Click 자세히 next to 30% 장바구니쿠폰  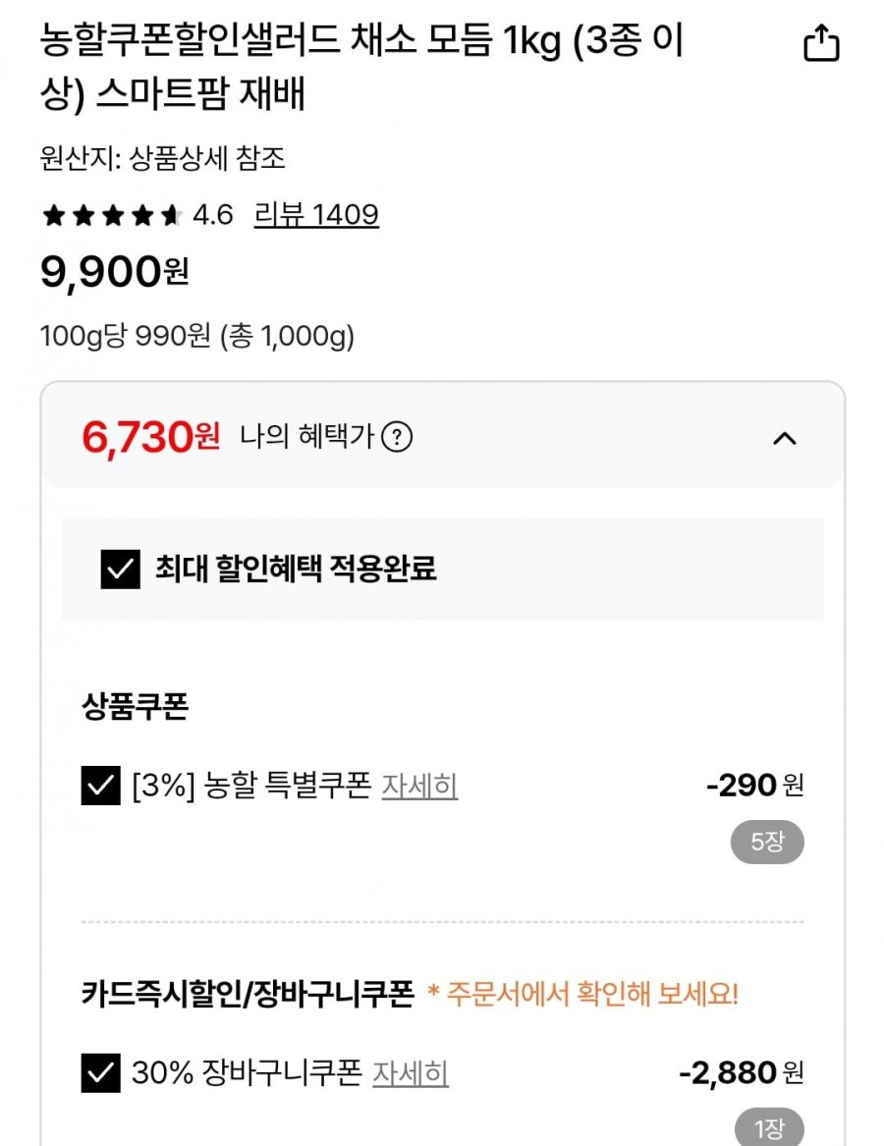pyautogui.click(x=411, y=1073)
